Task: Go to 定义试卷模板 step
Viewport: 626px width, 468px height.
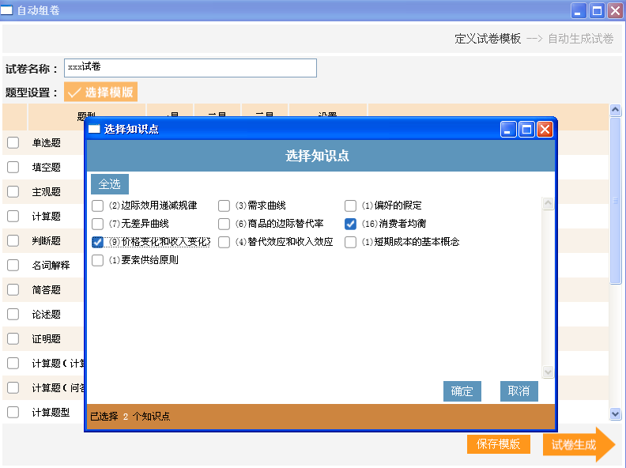Action: (x=488, y=38)
